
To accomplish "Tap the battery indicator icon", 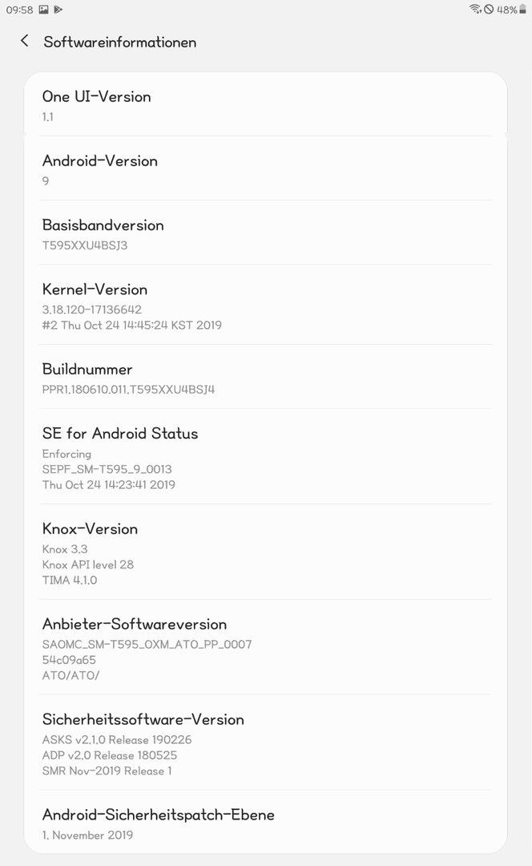I will point(522,9).
